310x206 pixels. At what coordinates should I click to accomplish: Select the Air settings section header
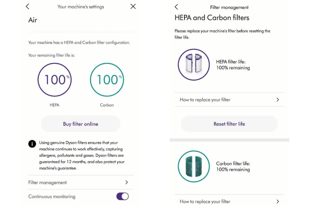point(33,20)
